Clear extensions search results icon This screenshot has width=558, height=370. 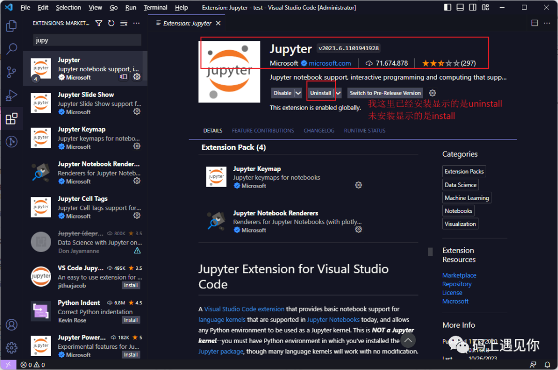(x=124, y=23)
